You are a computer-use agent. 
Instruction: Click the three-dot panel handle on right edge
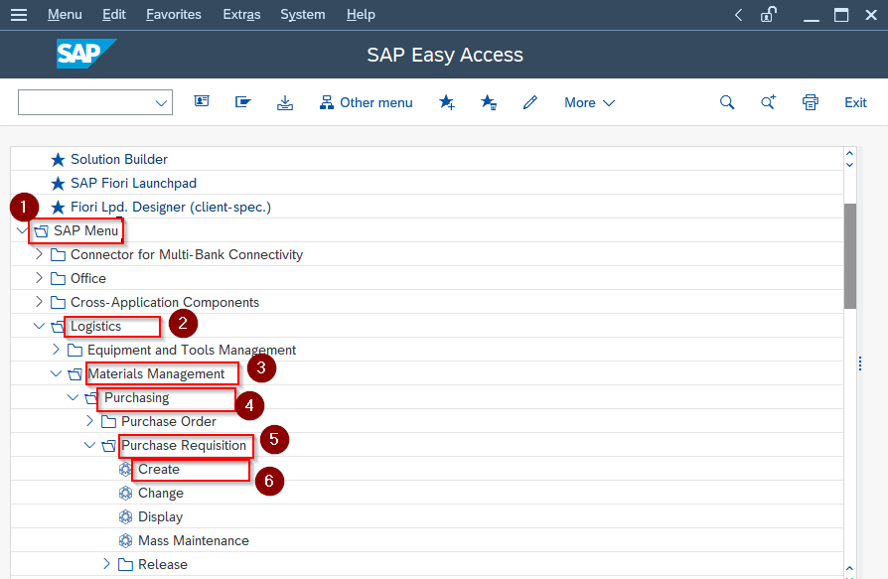click(x=859, y=363)
